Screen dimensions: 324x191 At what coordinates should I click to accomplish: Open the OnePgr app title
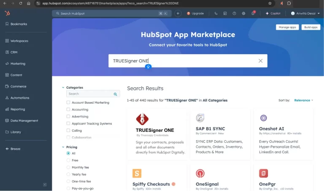267,184
